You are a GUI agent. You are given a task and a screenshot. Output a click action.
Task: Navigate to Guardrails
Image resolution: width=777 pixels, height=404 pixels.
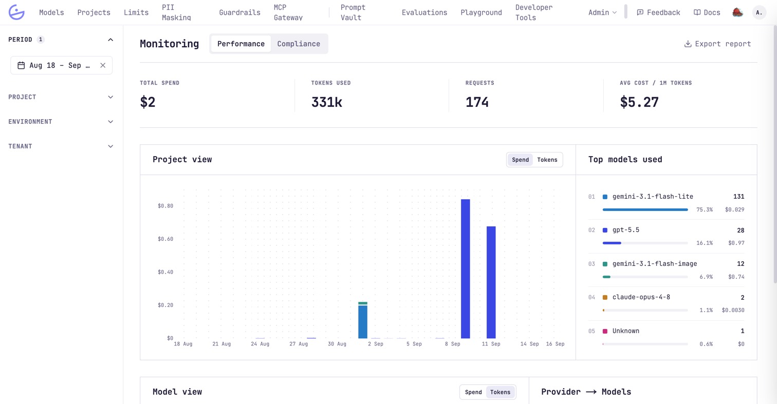239,12
